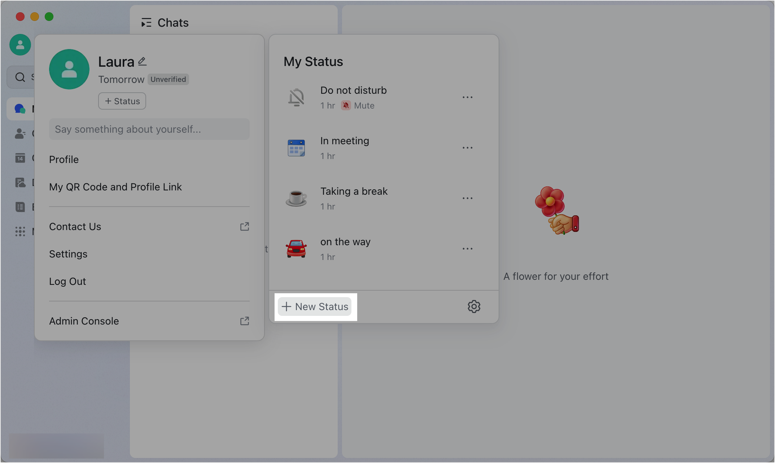Open the status settings gear
Image resolution: width=775 pixels, height=463 pixels.
point(474,307)
